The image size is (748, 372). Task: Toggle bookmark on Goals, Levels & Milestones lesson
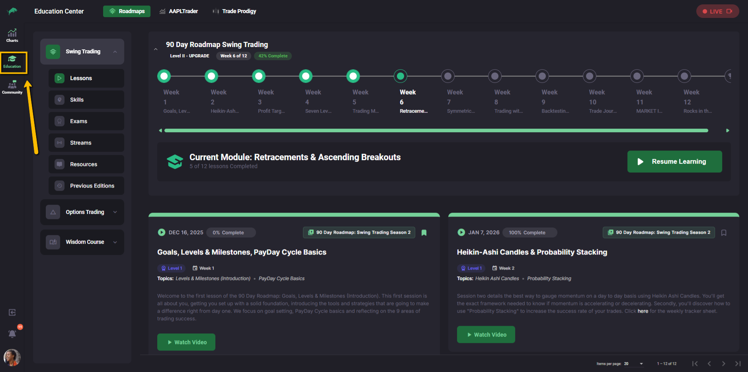coord(424,233)
